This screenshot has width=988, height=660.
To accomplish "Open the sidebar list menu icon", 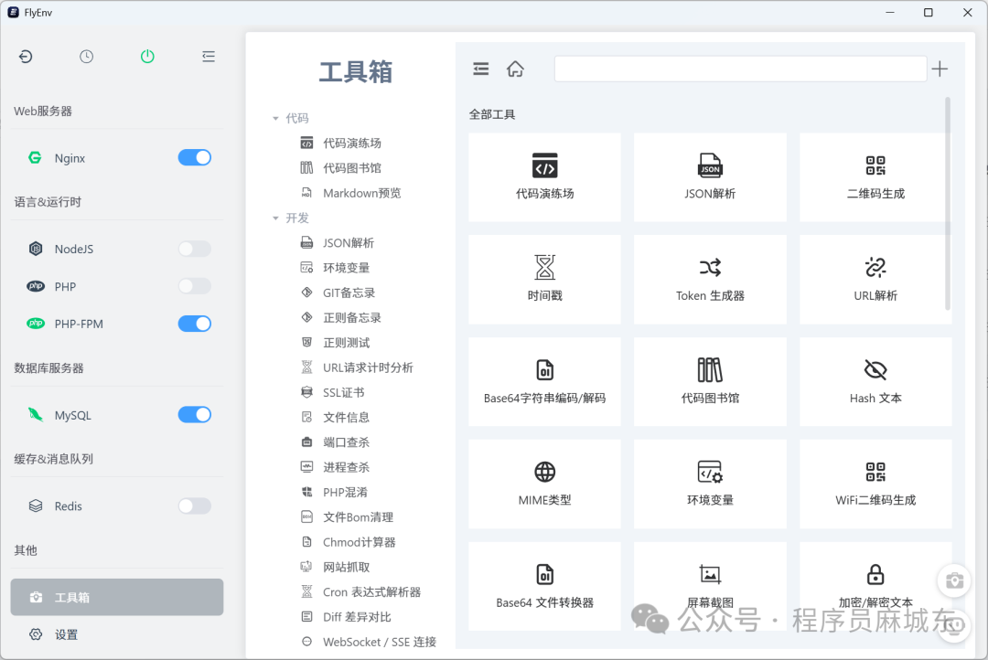I will (x=209, y=57).
